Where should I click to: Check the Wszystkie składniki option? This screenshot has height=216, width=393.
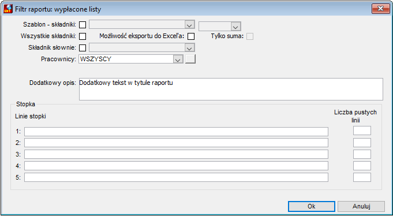tap(83, 36)
